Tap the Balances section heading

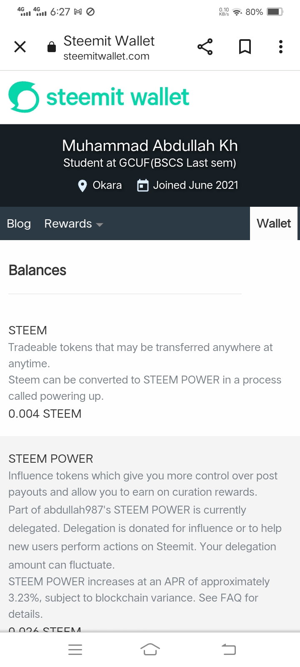coord(37,270)
